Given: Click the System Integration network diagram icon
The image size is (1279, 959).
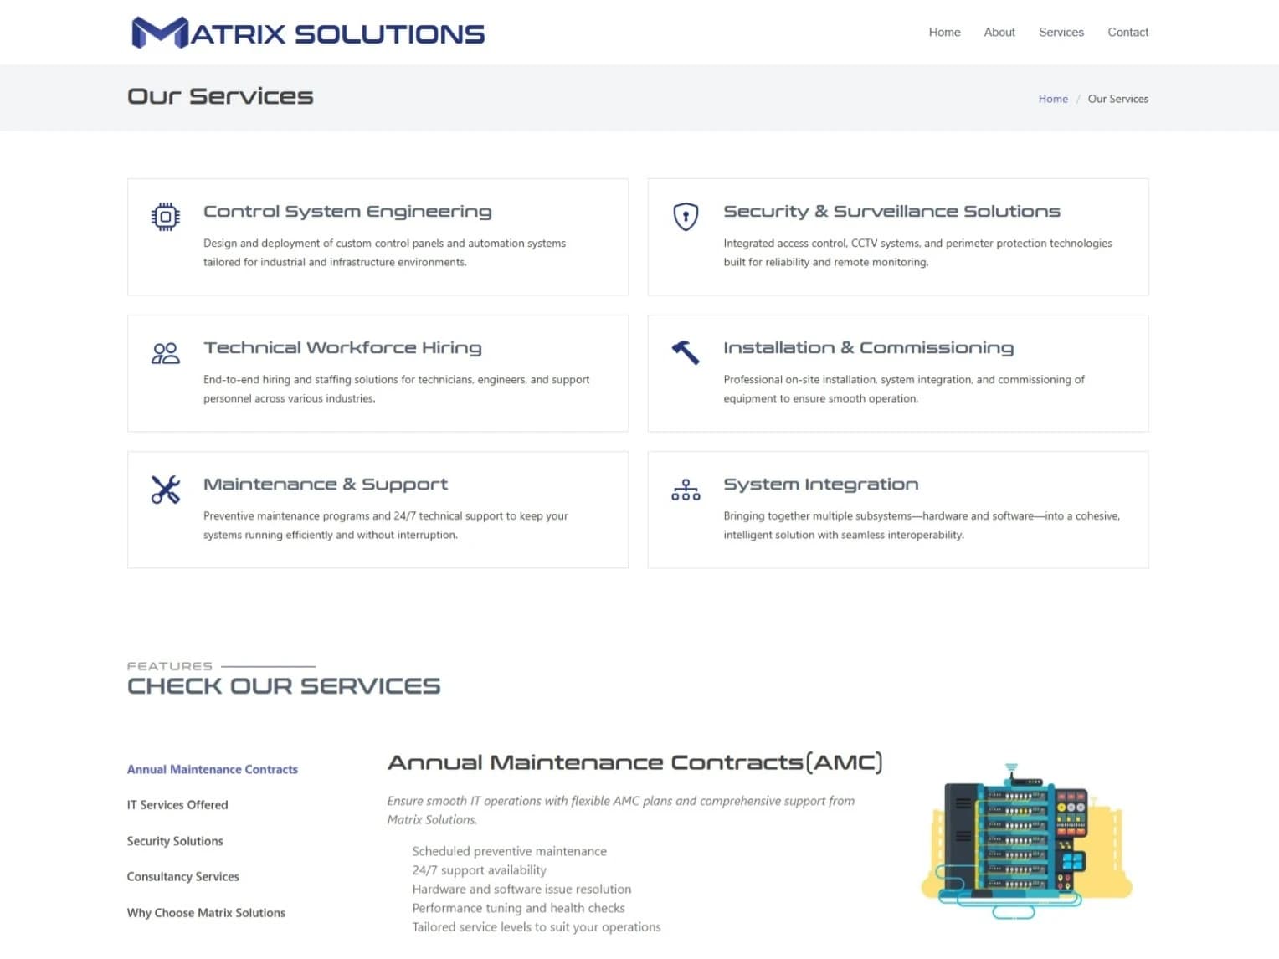Looking at the screenshot, I should [x=686, y=490].
